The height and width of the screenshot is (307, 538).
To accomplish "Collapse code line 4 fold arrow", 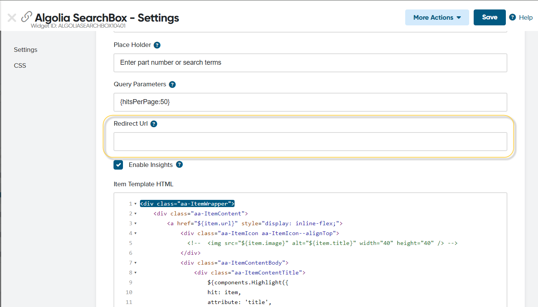I will [135, 233].
